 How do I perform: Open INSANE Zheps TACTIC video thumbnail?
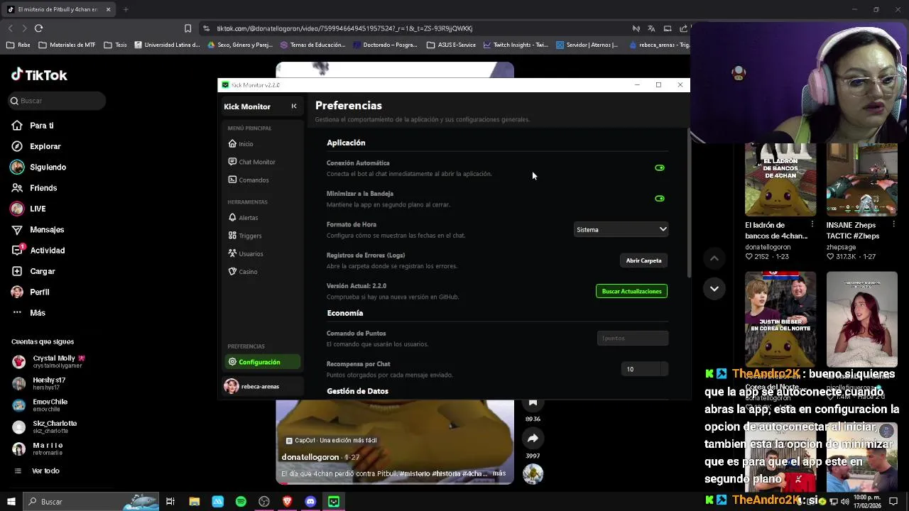[862, 180]
